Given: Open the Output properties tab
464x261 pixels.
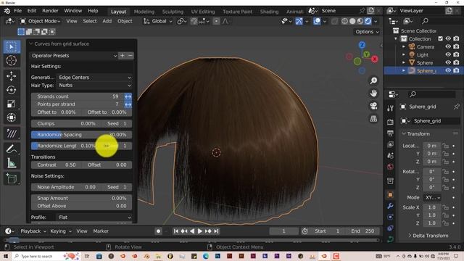Looking at the screenshot, I should point(390,133).
